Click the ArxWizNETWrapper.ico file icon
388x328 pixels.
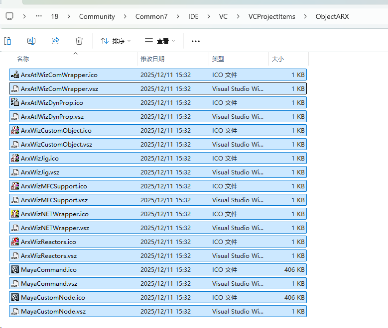15,214
